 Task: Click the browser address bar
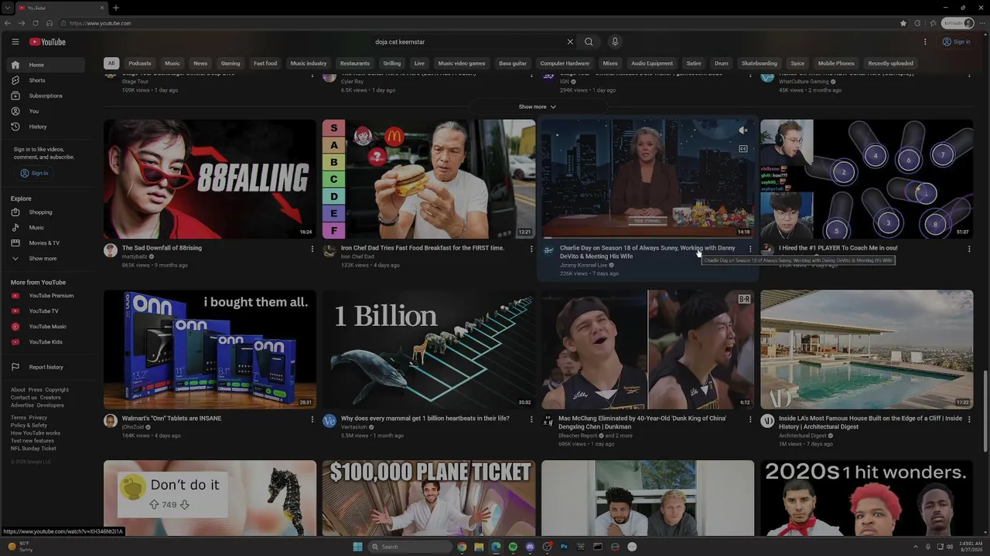click(x=480, y=23)
